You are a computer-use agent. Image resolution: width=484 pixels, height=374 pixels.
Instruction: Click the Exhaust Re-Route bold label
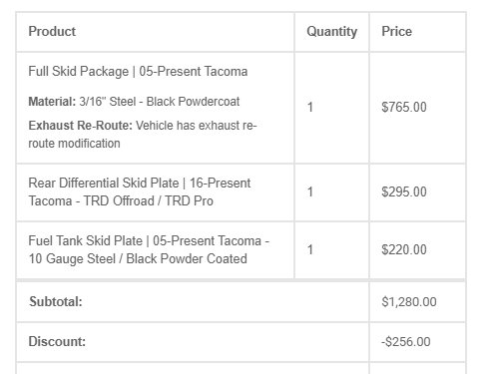click(x=81, y=126)
